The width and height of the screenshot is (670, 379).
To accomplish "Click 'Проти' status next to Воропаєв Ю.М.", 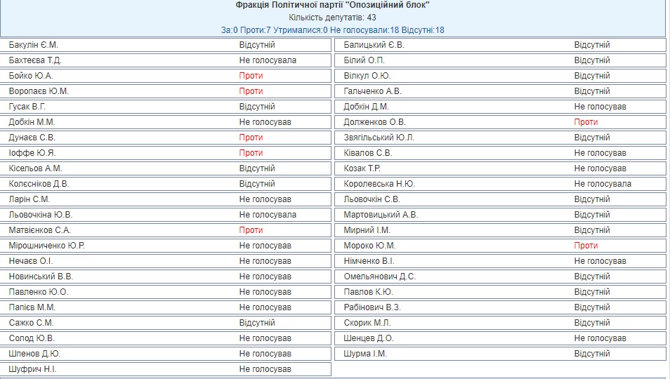I will [x=251, y=91].
